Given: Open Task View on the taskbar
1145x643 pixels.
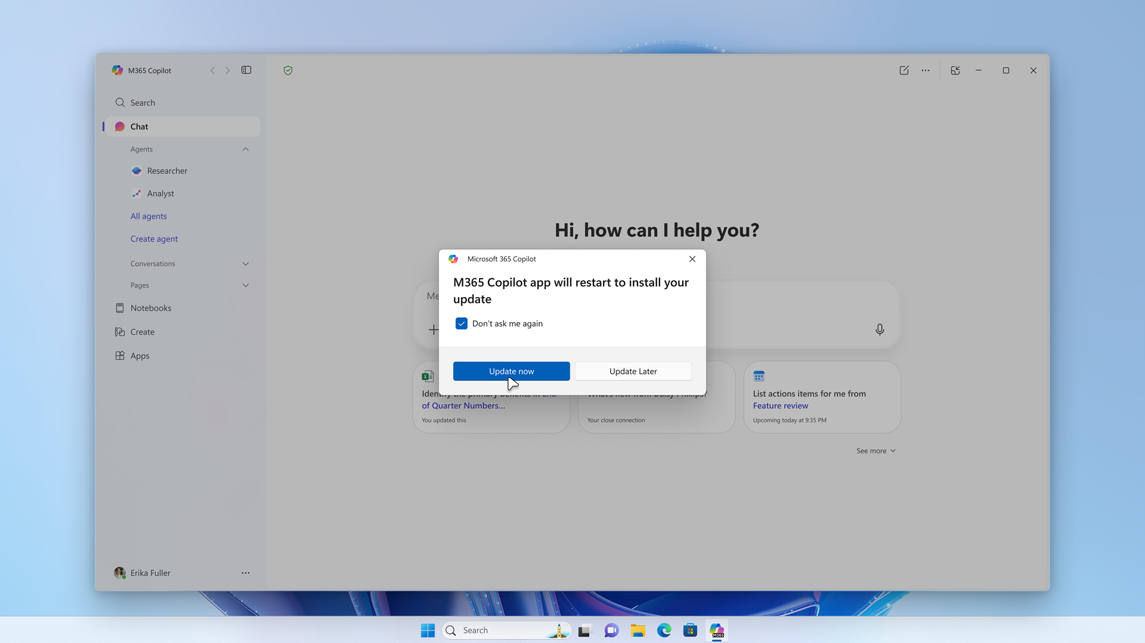Looking at the screenshot, I should tap(584, 630).
